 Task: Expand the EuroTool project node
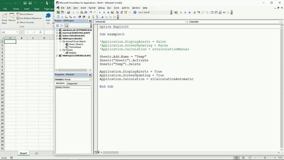pyautogui.click(x=57, y=33)
